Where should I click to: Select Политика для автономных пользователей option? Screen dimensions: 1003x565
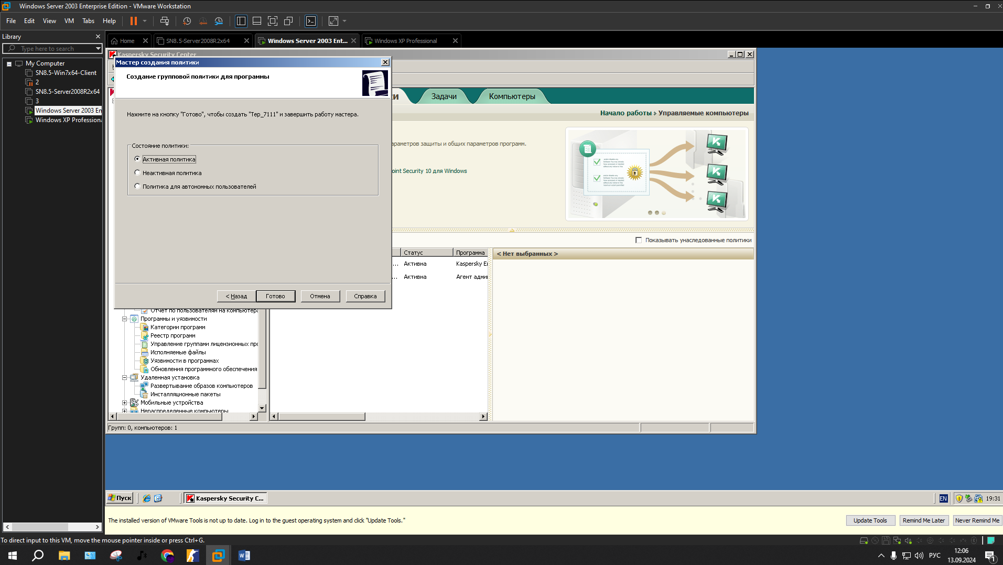tap(137, 186)
